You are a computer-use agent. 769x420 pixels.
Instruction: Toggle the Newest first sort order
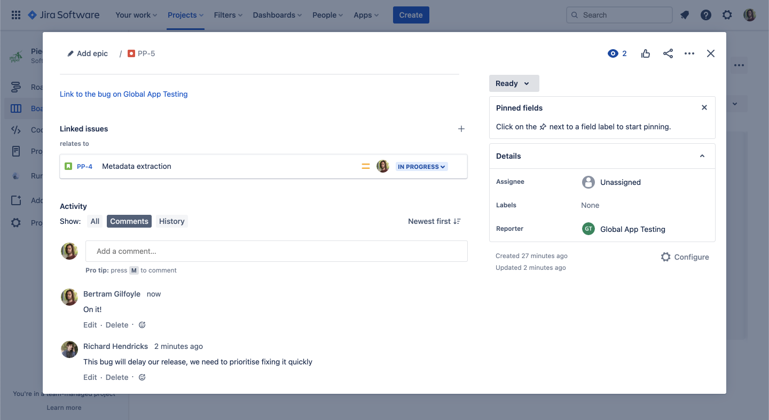click(x=434, y=221)
